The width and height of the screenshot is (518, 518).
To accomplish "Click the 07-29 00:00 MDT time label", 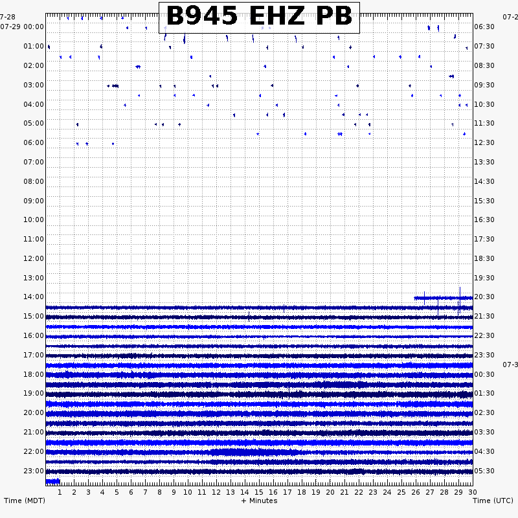I will click(22, 27).
